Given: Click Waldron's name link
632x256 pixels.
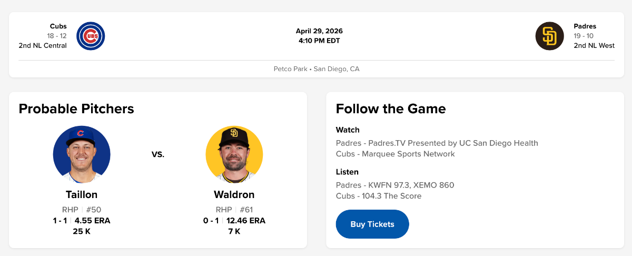Looking at the screenshot, I should click(234, 194).
